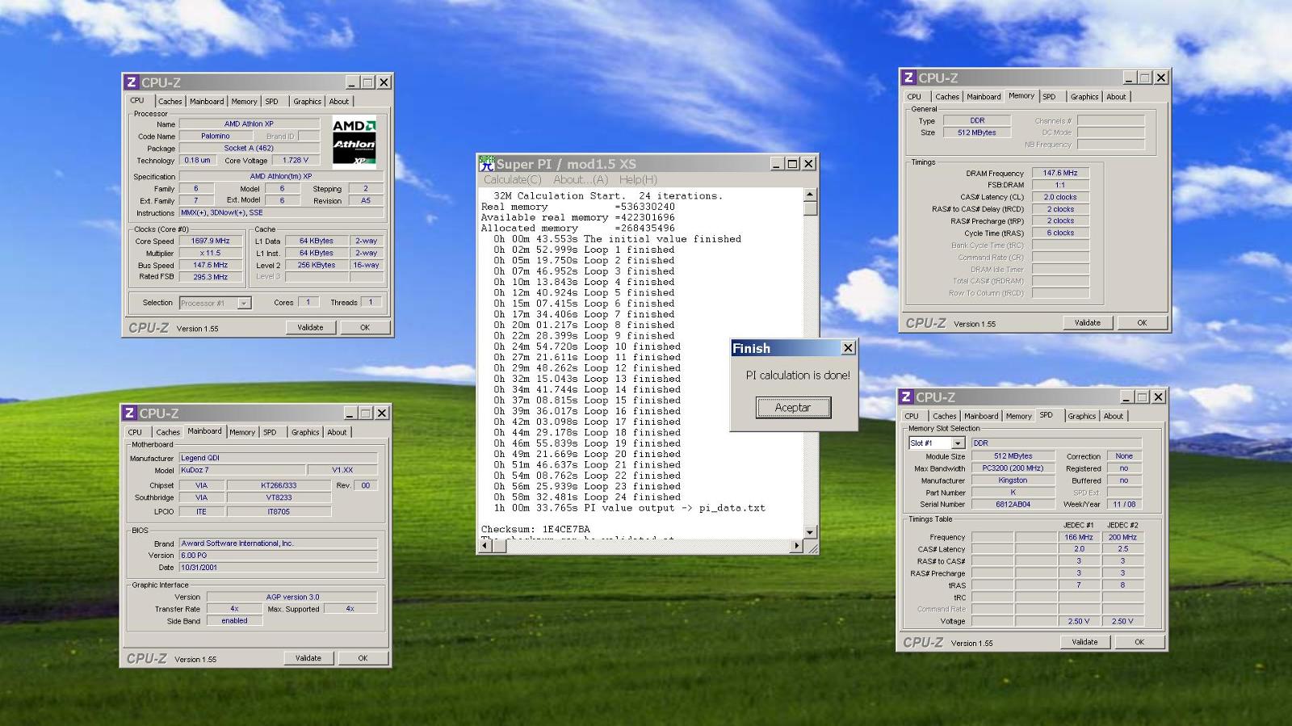
Task: Click OK in the Memory window
Action: (1142, 323)
